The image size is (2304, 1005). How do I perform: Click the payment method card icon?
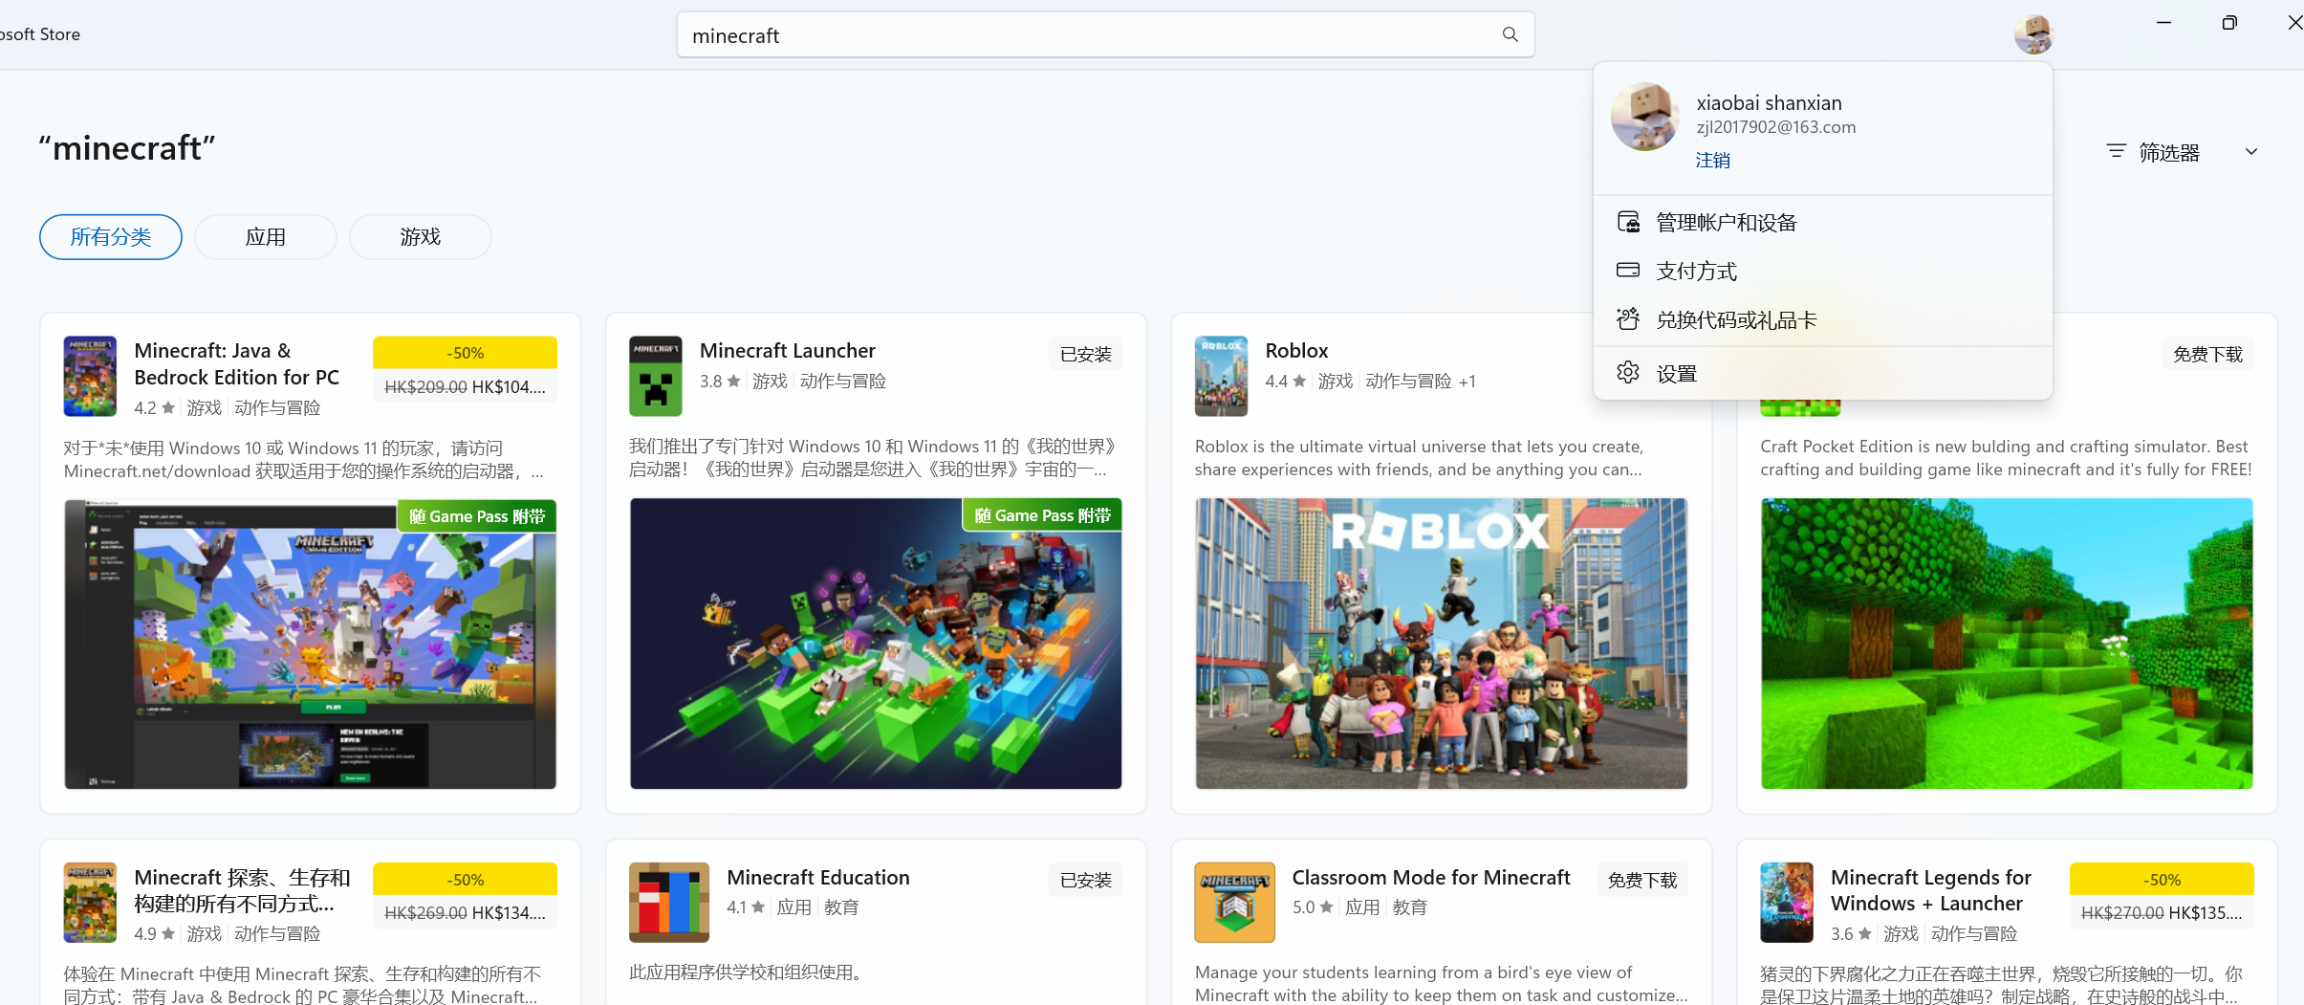1628,271
